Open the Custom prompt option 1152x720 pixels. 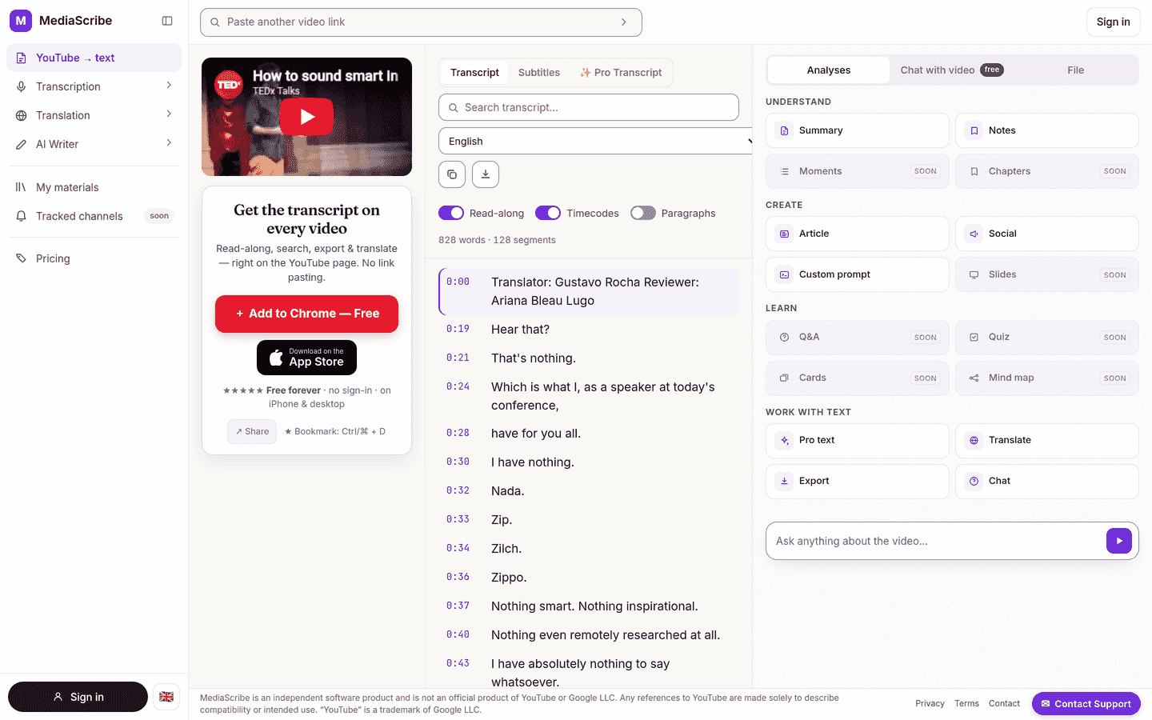pos(858,274)
